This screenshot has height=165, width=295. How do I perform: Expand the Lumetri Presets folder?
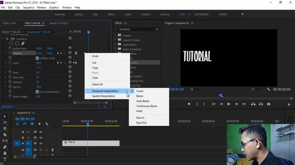click(115, 40)
